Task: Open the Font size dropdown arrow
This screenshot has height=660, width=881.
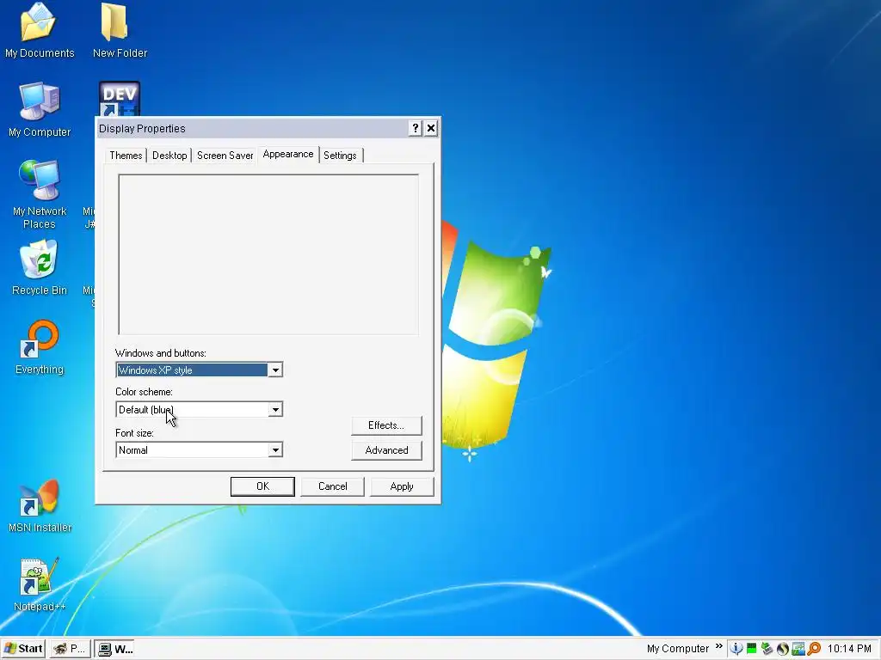Action: (x=275, y=450)
